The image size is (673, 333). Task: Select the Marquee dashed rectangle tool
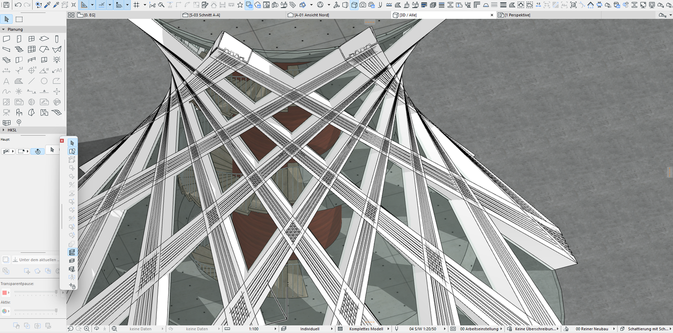click(19, 19)
